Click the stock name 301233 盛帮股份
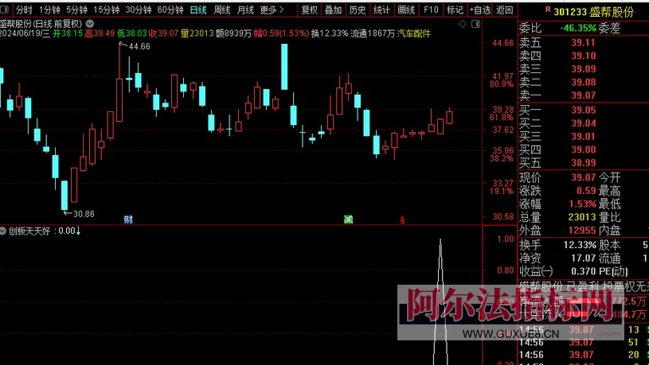This screenshot has height=365, width=649. point(593,12)
